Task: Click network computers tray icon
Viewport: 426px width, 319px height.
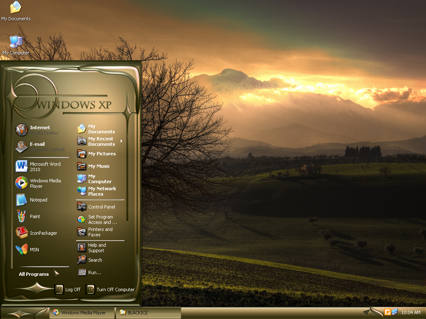Action: click(395, 312)
